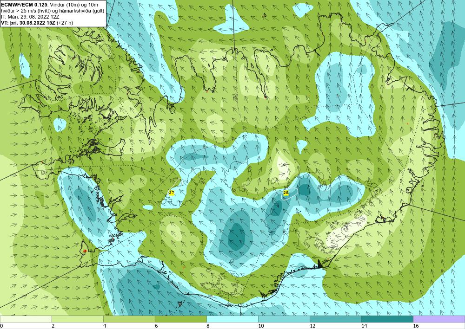Screen dimensions: 465x329
Task: Select the 2–4 pale green legend swatch
Action: (78, 319)
